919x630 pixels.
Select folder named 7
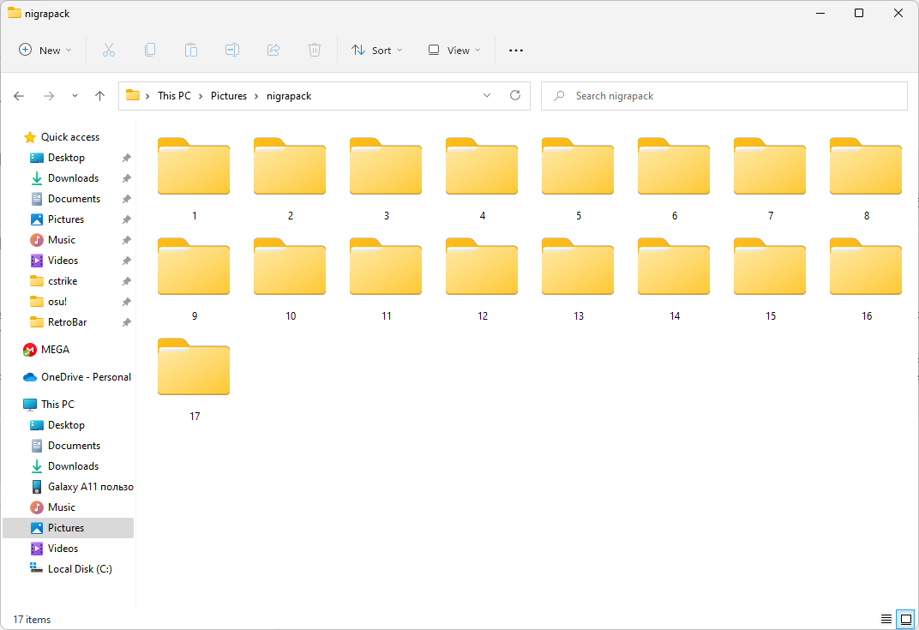(770, 179)
